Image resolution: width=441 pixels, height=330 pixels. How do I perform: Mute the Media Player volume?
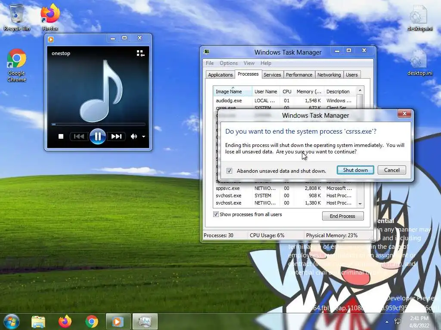tap(134, 136)
